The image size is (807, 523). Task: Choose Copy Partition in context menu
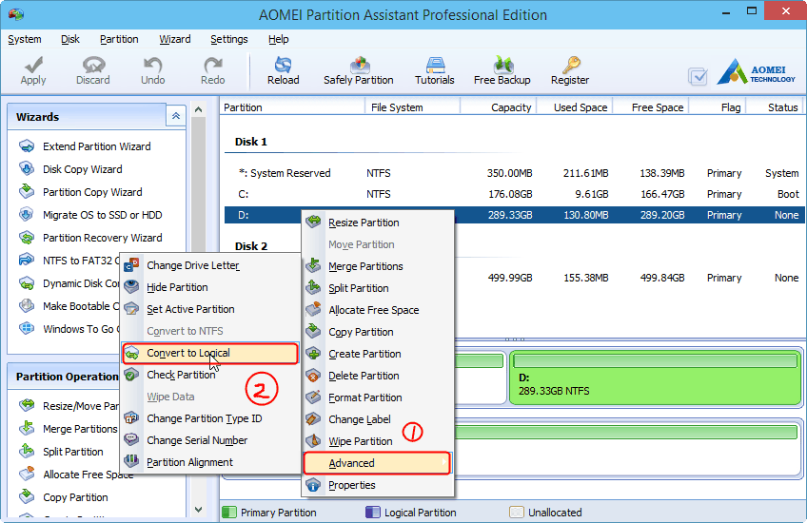click(378, 332)
